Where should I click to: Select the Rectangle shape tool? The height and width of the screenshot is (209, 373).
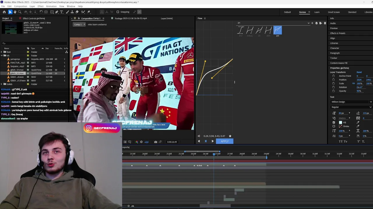click(x=52, y=12)
